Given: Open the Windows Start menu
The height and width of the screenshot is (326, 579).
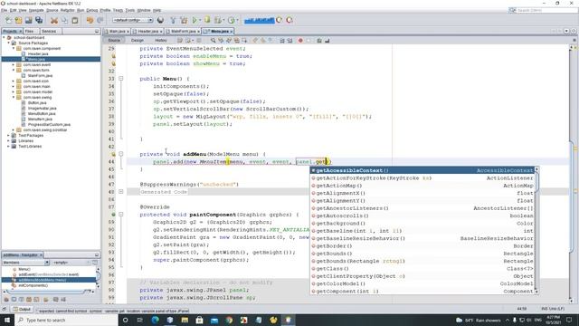Looking at the screenshot, I should pyautogui.click(x=7, y=320).
